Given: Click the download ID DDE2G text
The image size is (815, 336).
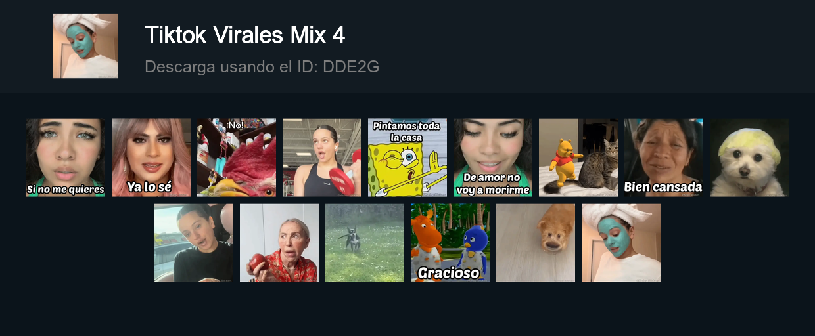Looking at the screenshot, I should (x=262, y=66).
